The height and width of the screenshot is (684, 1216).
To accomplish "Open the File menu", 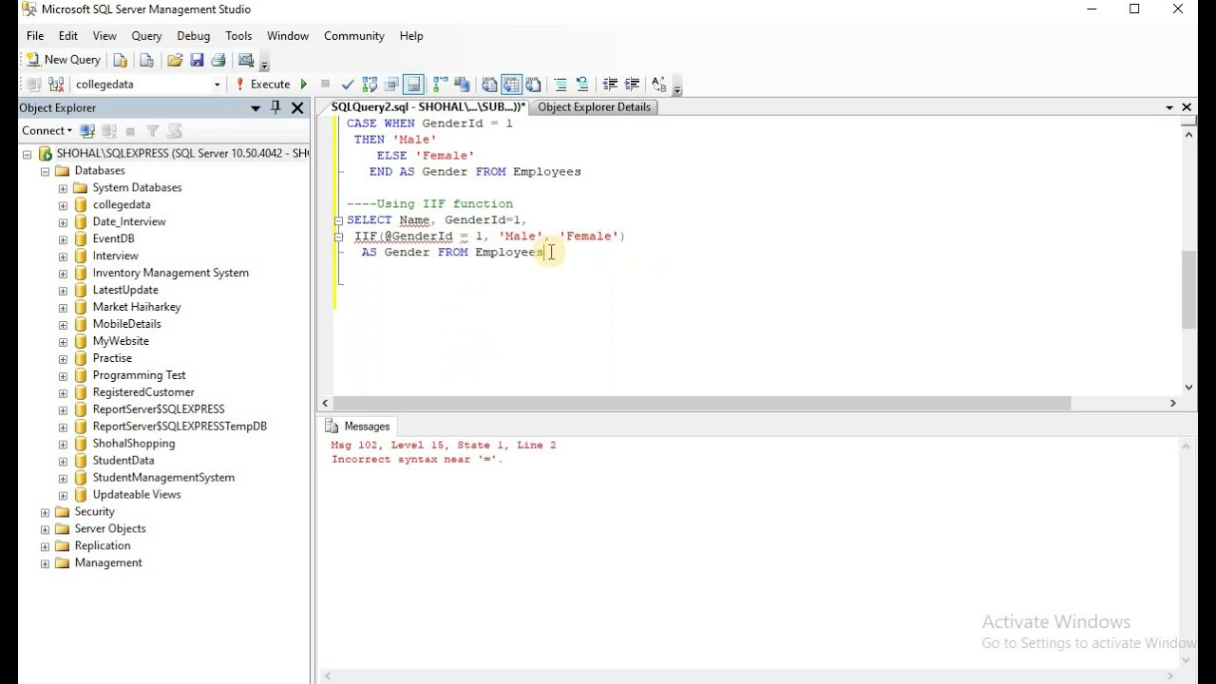I will (x=35, y=36).
